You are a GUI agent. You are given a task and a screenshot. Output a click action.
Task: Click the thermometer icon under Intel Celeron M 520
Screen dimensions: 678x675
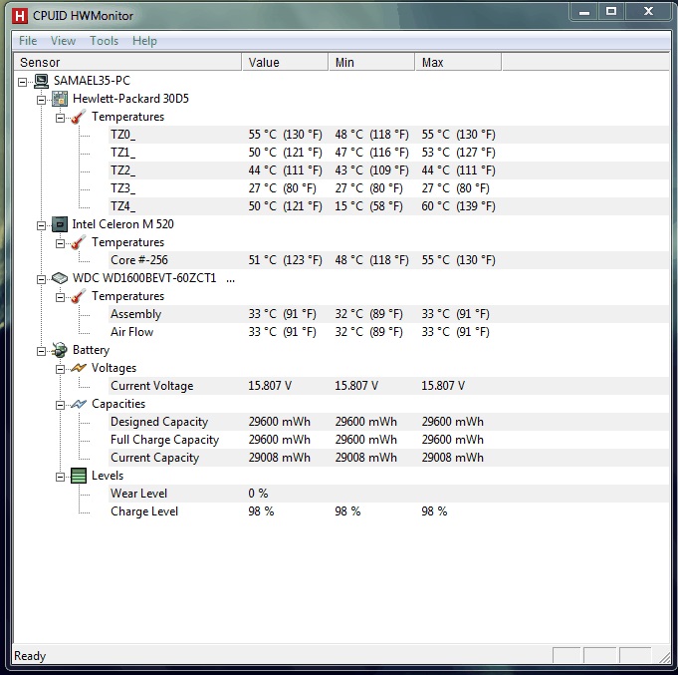(x=79, y=242)
